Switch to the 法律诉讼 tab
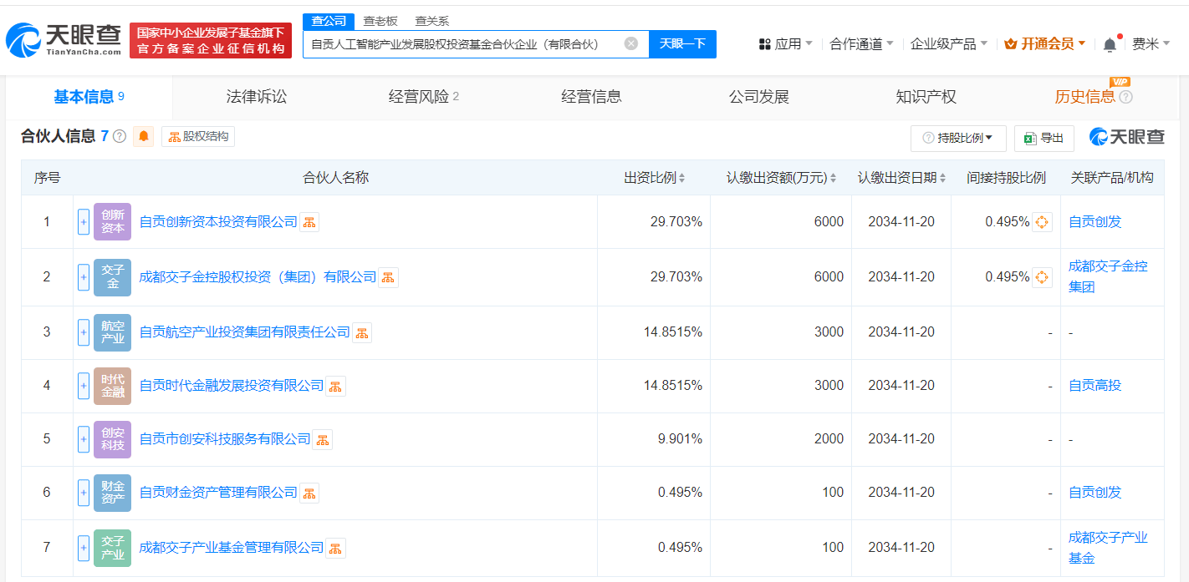Viewport: 1189px width, 582px height. (256, 96)
